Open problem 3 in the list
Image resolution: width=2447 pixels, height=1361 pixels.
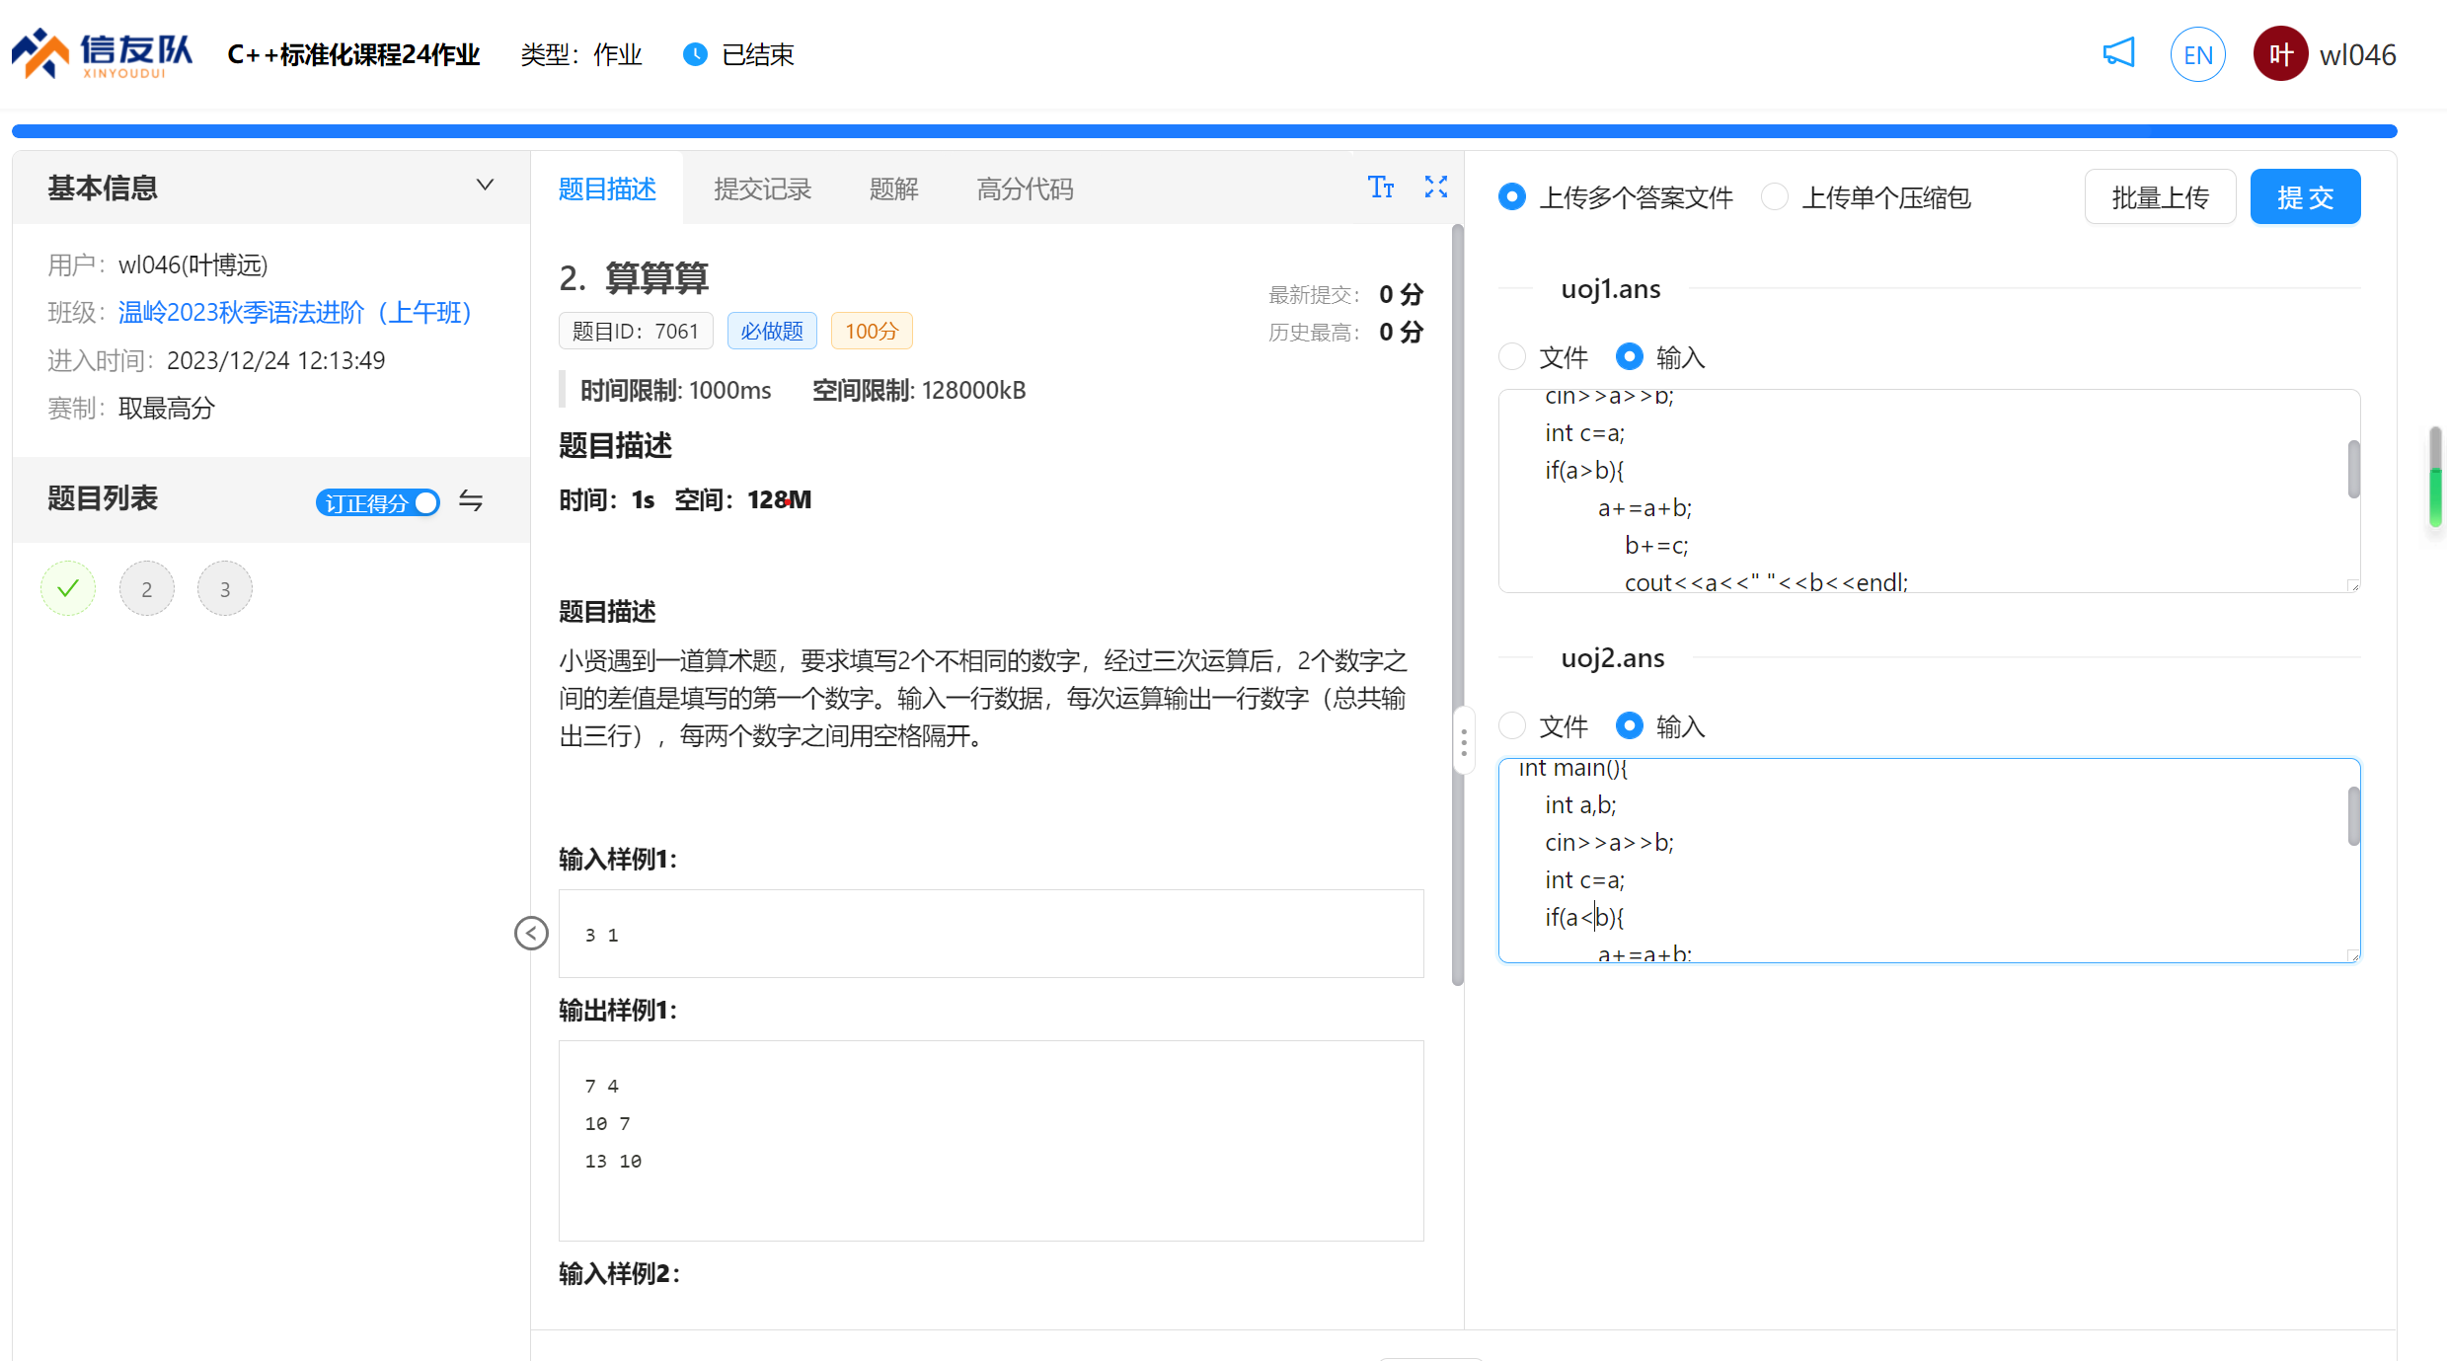(x=224, y=589)
